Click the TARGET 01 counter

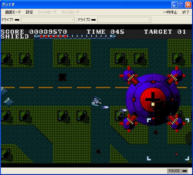165,32
